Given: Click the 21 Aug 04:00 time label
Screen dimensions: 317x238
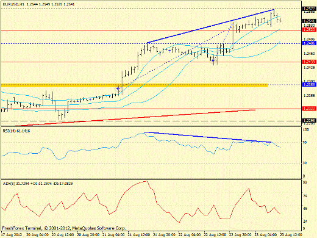Looking at the screenshot, I should [x=113, y=235].
